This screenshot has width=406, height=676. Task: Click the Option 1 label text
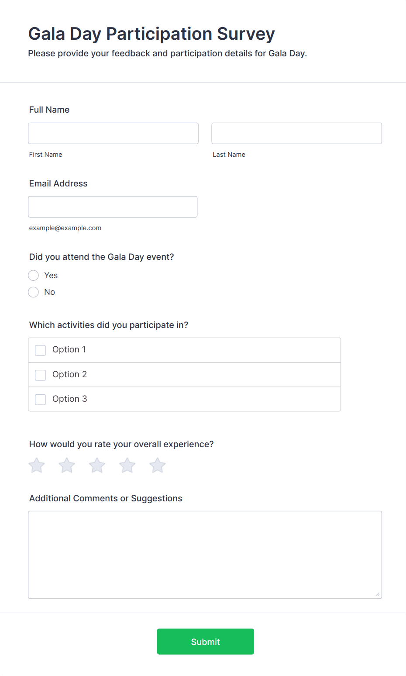(x=69, y=350)
